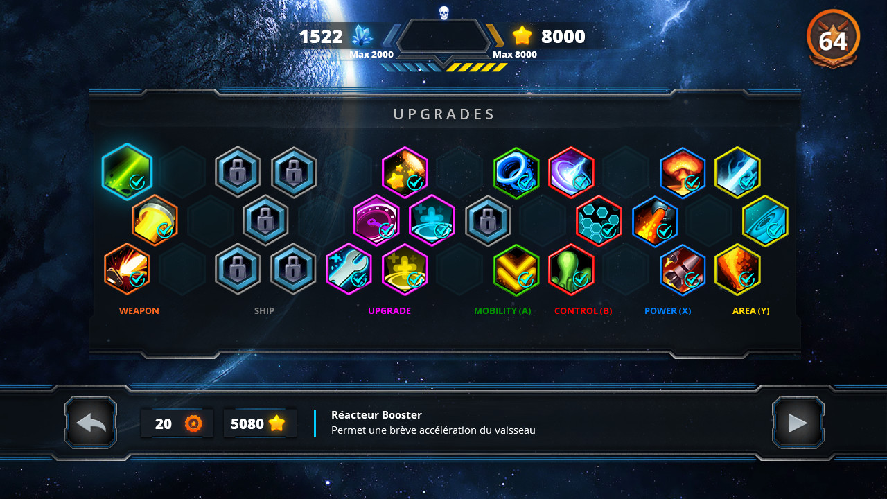
Task: Select the green tentacle control upgrade
Action: pyautogui.click(x=572, y=270)
